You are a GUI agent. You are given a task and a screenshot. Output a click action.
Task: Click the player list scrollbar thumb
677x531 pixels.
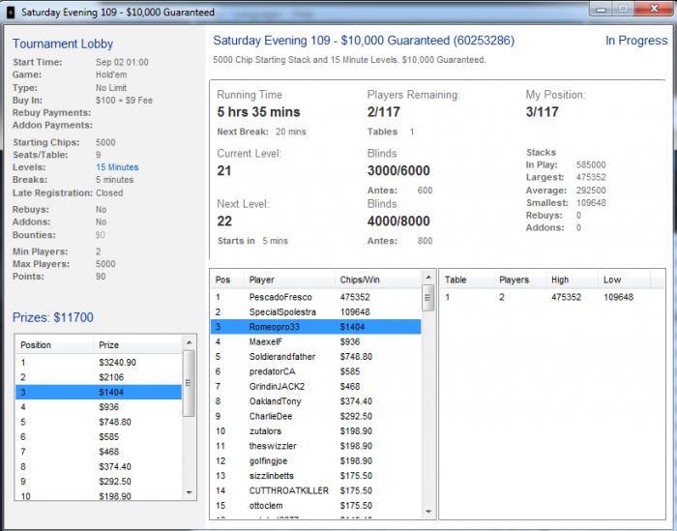click(427, 299)
